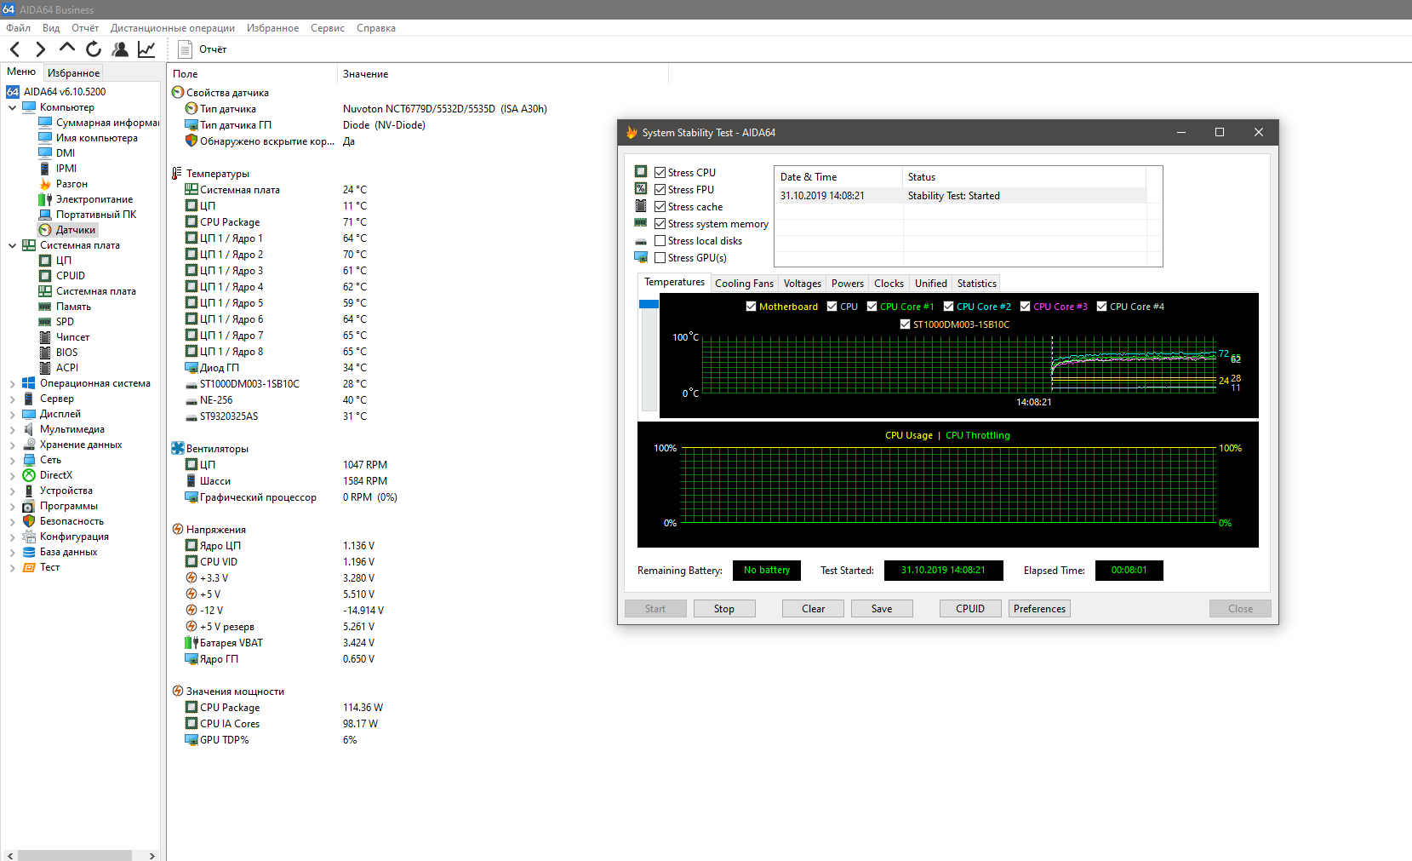Screen dimensions: 1412x861
Task: Click the Сеть network icon
Action: pyautogui.click(x=29, y=460)
